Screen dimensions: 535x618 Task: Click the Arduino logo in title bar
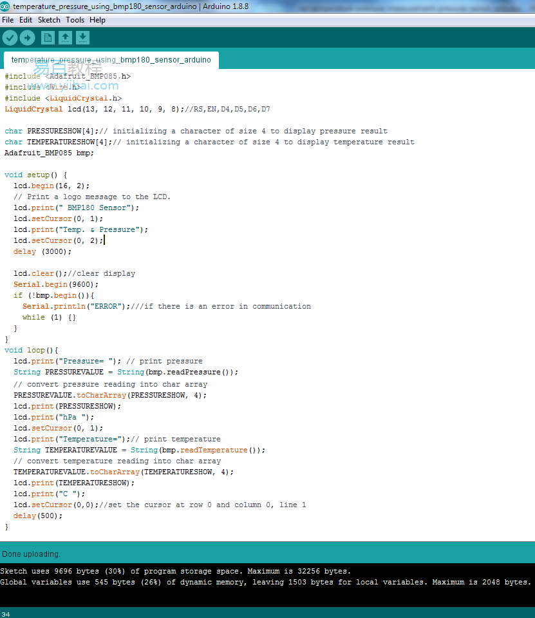click(x=5, y=6)
